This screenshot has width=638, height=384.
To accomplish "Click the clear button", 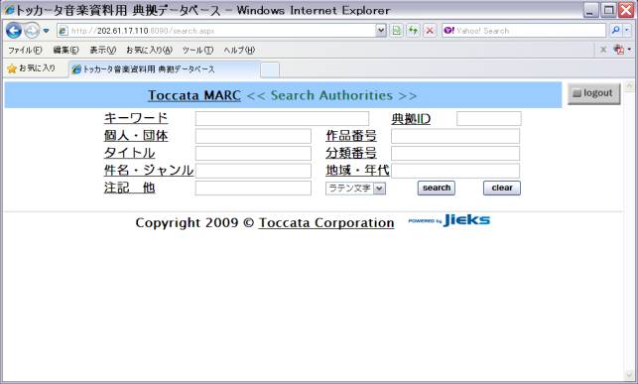I will (502, 188).
